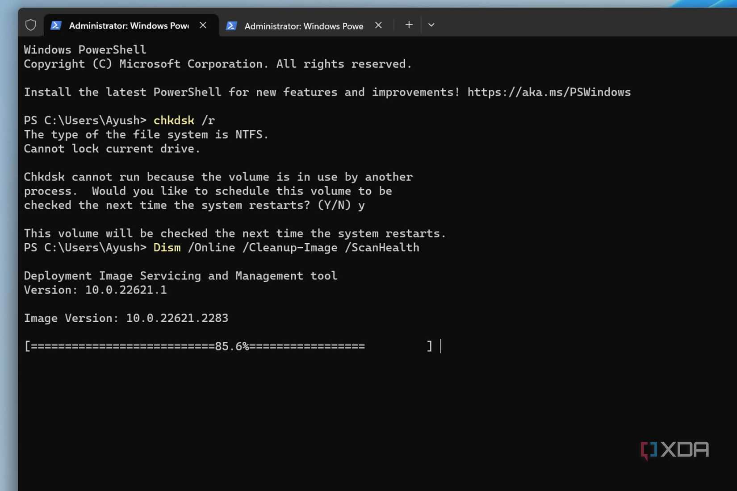Click the Deployment Image Servicing tool heading
Screen dimensions: 737x491
tap(180, 275)
